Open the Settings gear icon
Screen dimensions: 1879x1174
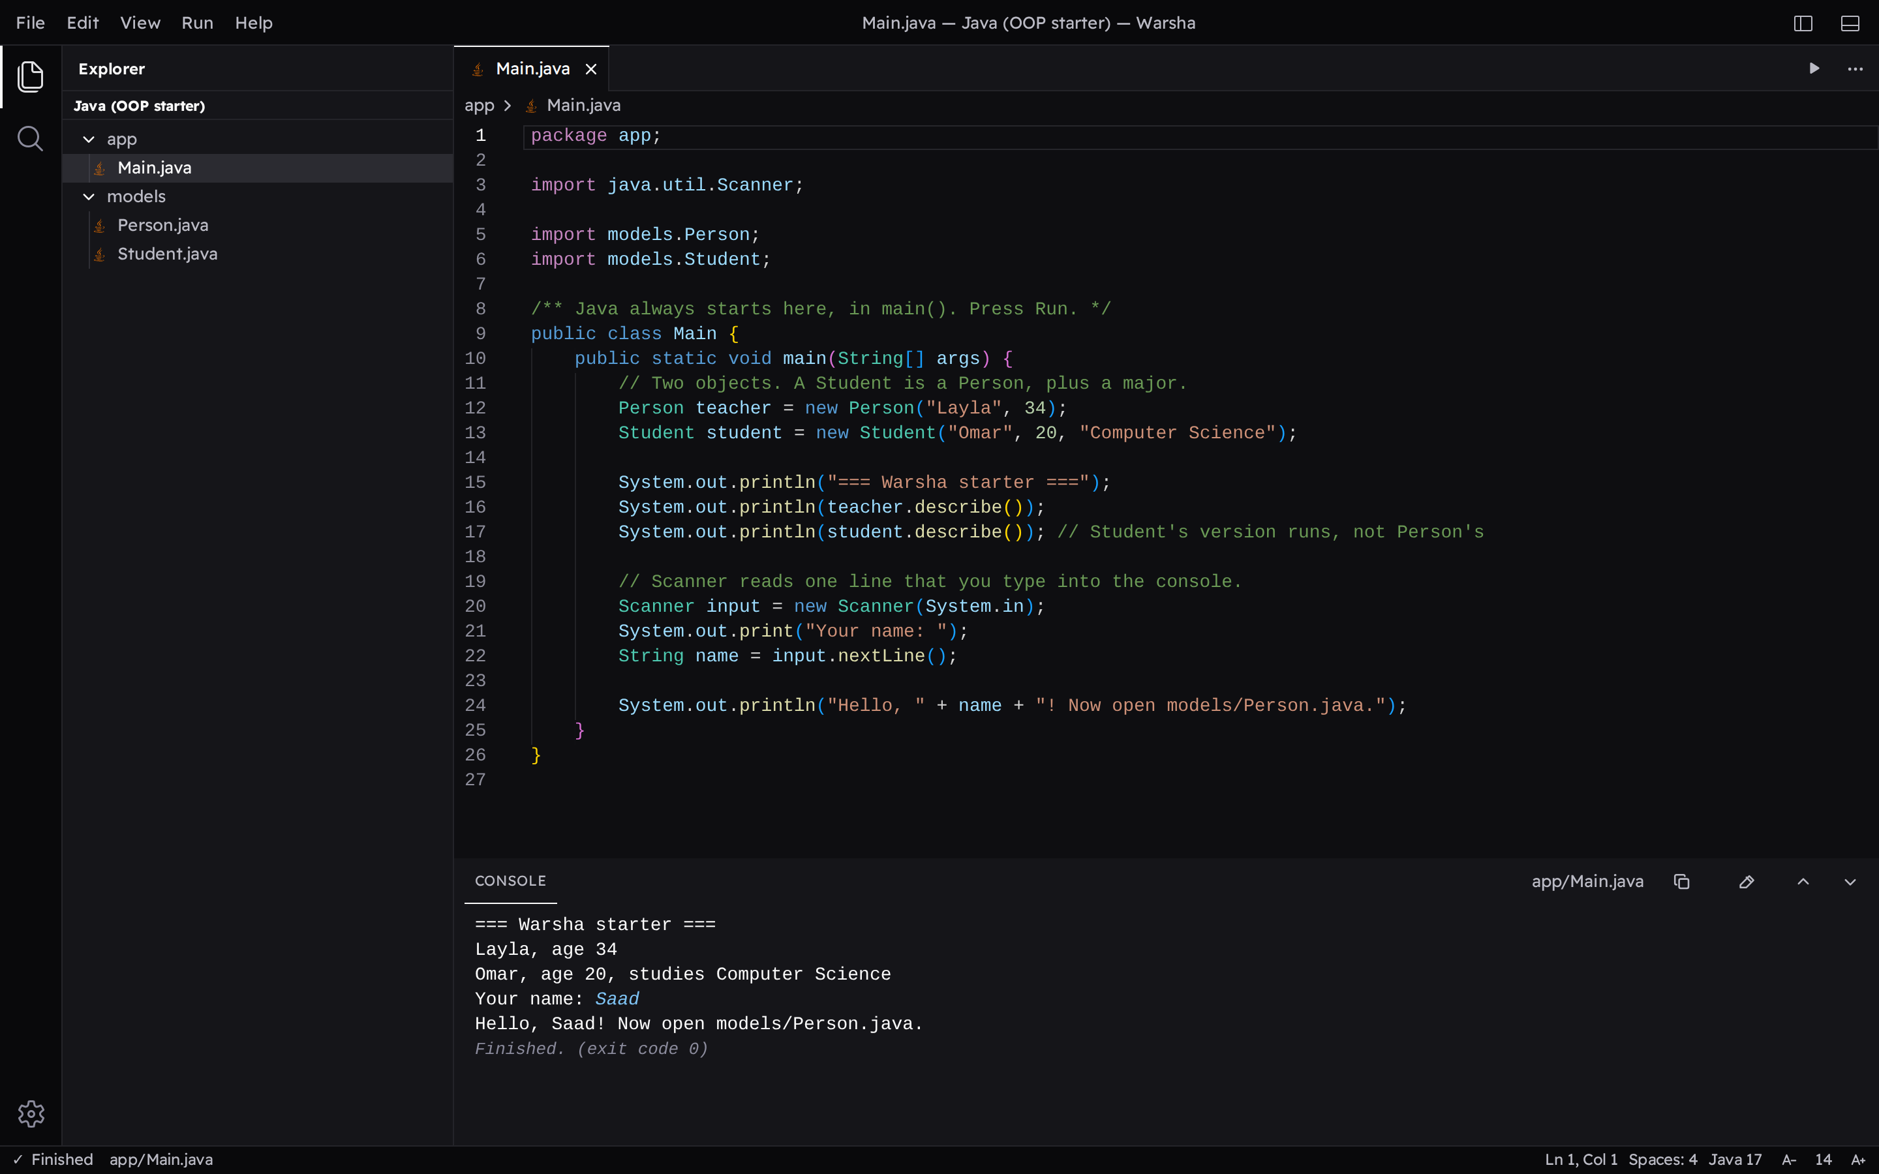31,1114
